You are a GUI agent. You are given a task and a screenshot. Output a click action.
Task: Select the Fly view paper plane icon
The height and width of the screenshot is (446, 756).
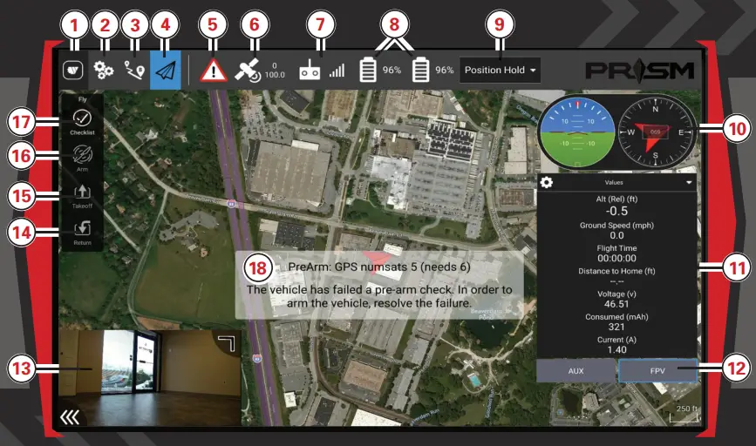coord(166,71)
